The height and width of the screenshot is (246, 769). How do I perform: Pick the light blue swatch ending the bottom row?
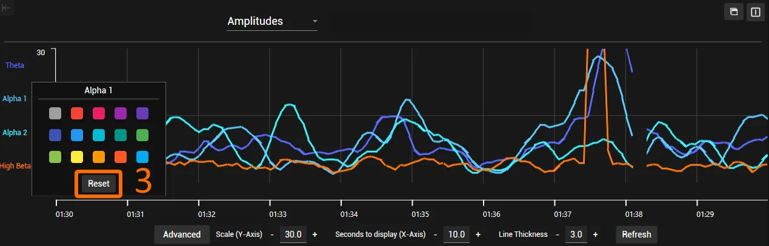[x=142, y=157]
